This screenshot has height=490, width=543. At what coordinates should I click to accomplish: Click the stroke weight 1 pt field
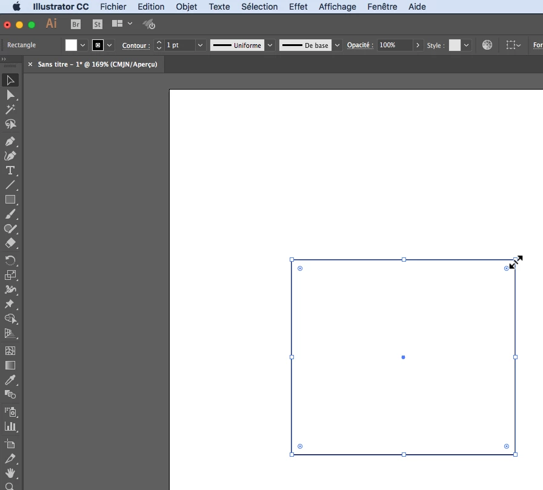coord(180,45)
